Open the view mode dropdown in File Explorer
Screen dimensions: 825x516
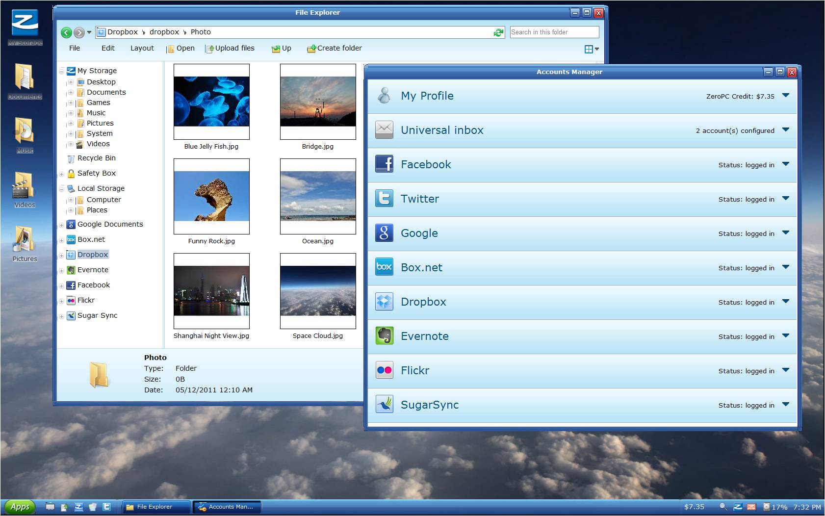pos(592,49)
